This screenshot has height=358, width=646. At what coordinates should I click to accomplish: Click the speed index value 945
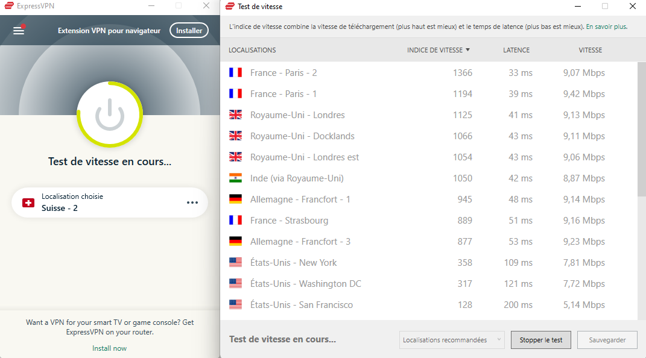tap(464, 199)
